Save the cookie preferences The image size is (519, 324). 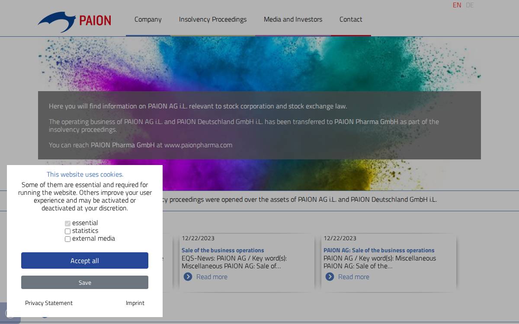85,283
